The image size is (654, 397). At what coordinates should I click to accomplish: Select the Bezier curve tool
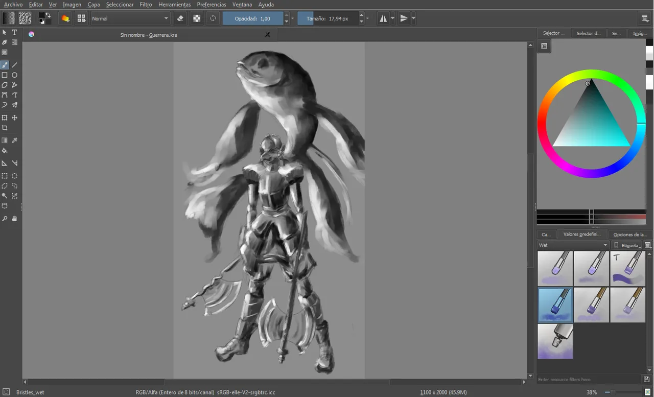(5, 95)
